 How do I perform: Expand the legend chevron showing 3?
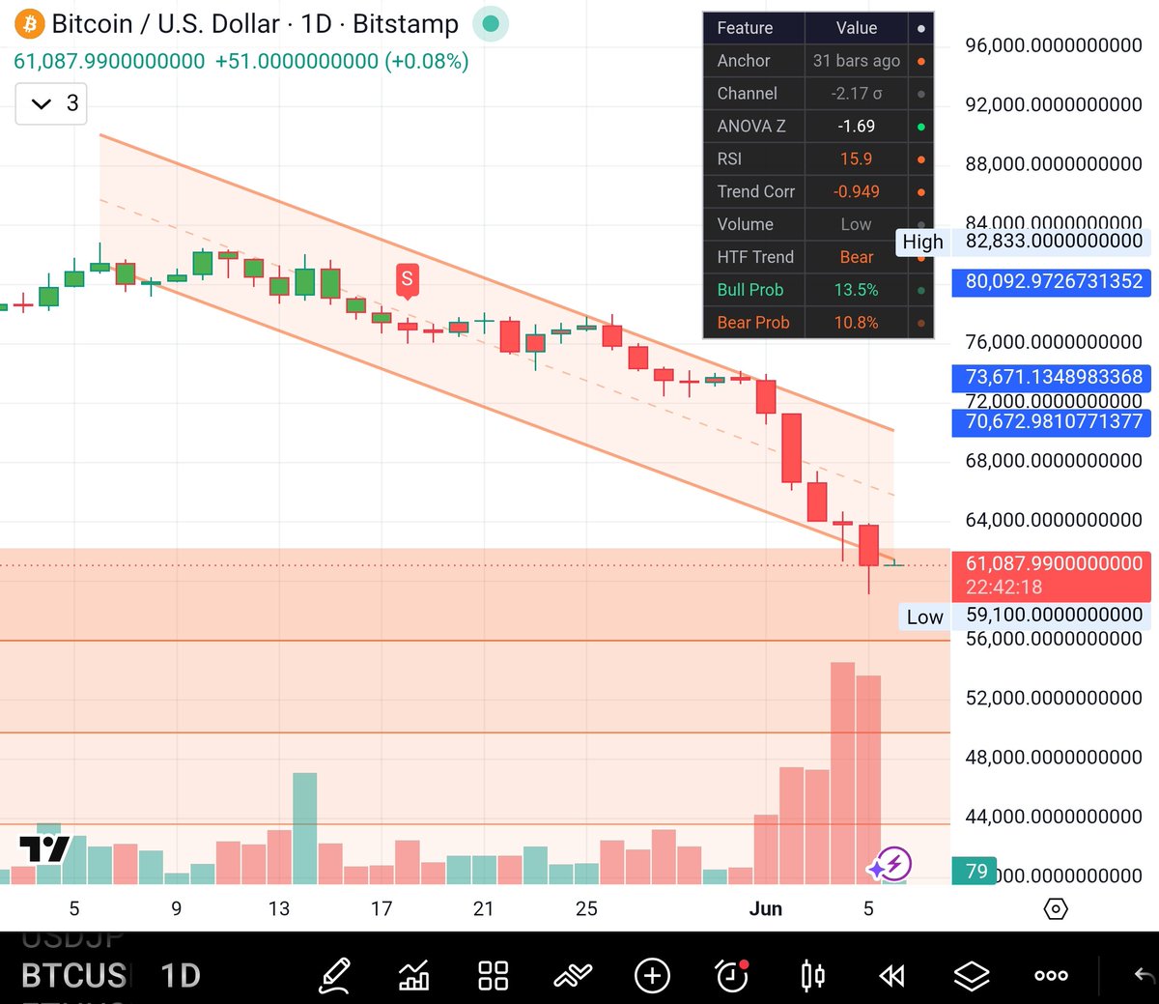click(x=51, y=103)
